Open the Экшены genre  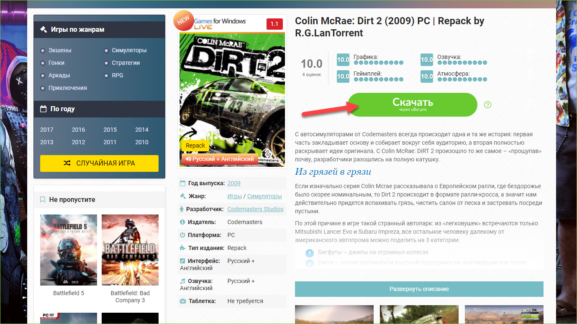point(60,50)
